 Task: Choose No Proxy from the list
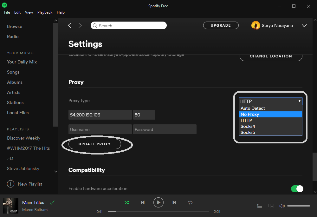270,114
